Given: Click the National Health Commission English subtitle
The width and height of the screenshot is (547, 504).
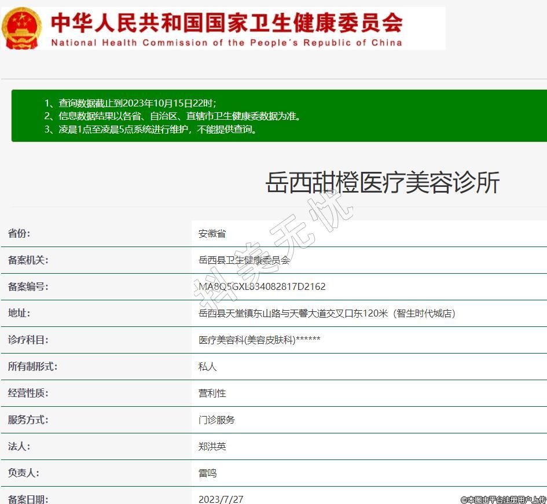Looking at the screenshot, I should click(x=226, y=43).
